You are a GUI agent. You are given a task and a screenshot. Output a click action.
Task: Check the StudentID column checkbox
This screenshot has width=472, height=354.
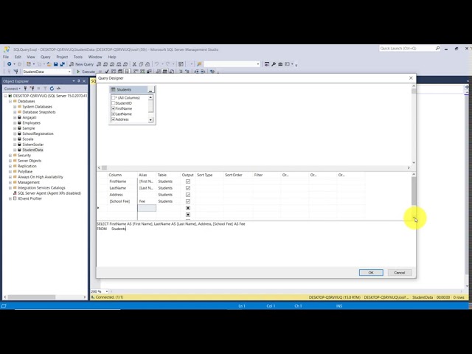coord(113,103)
